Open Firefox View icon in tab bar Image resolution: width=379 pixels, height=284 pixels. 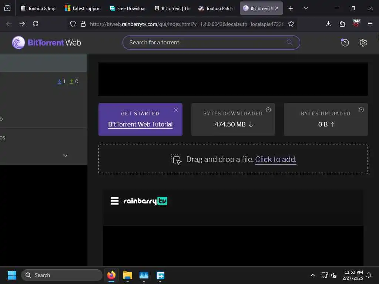tap(7, 8)
